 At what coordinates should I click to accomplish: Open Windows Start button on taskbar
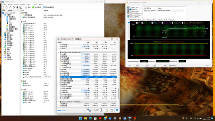pyautogui.click(x=80, y=118)
